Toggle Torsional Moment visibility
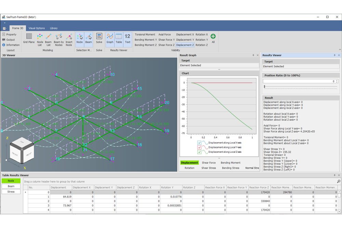 coord(145,35)
